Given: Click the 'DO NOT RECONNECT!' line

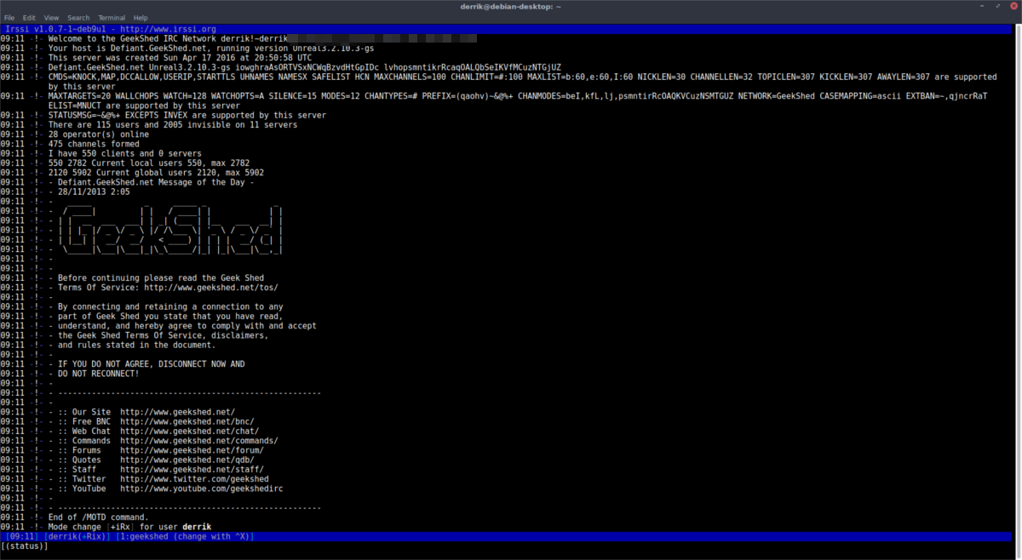Looking at the screenshot, I should [x=98, y=374].
